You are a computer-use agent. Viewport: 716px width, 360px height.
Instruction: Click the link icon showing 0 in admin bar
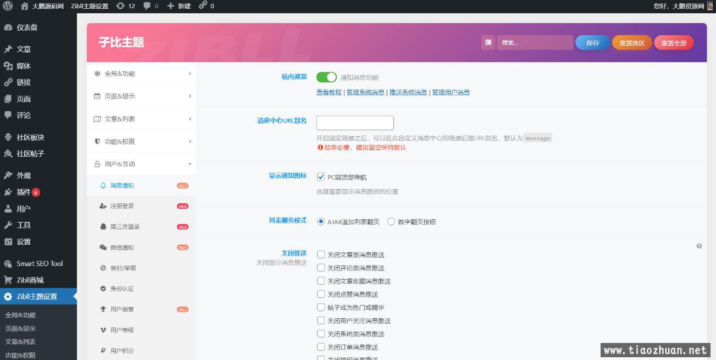point(203,5)
